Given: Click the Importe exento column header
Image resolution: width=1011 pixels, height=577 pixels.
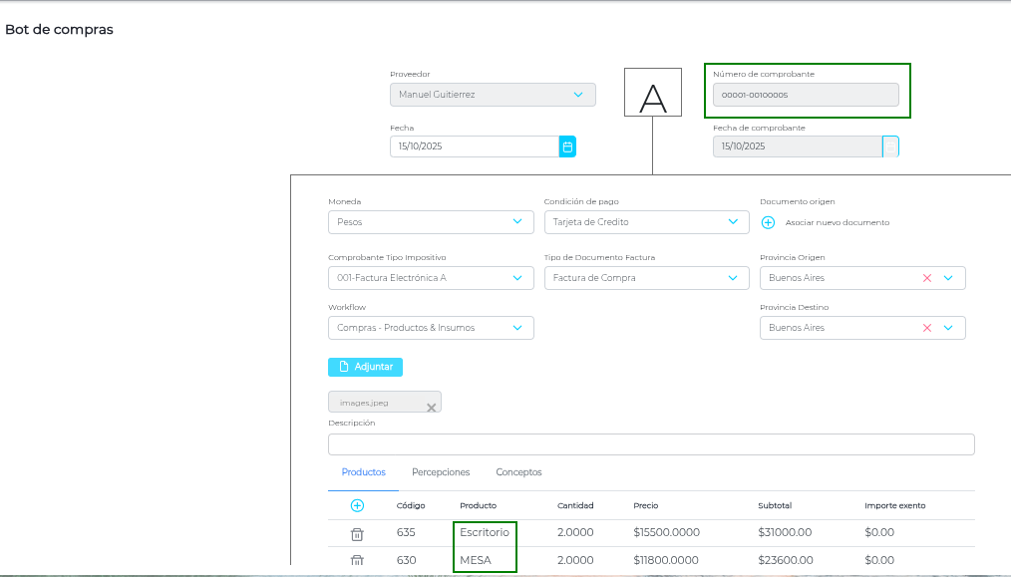Looking at the screenshot, I should point(895,505).
